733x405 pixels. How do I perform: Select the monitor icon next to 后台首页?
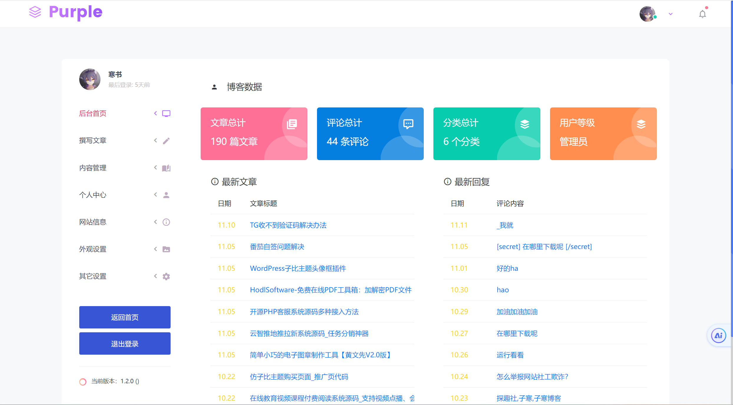[x=166, y=113]
